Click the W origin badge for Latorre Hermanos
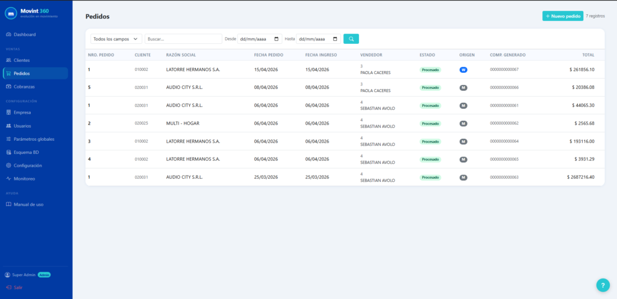The width and height of the screenshot is (617, 299). tap(463, 70)
